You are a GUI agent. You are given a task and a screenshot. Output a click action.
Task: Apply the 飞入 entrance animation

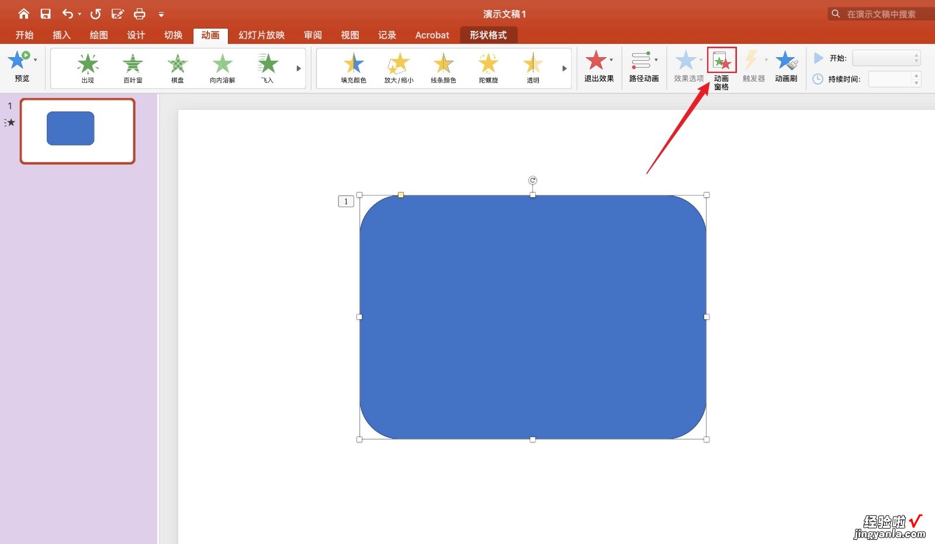point(268,68)
